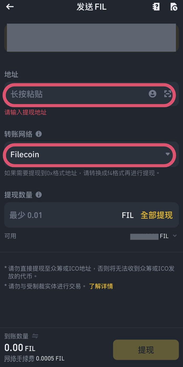Tap the highlighted address field outline
183x367 pixels.
pos(91,94)
